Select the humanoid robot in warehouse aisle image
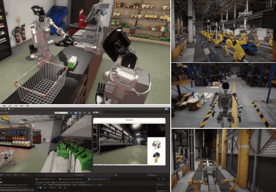The width and height of the screenshot is (276, 192). click(224, 96)
